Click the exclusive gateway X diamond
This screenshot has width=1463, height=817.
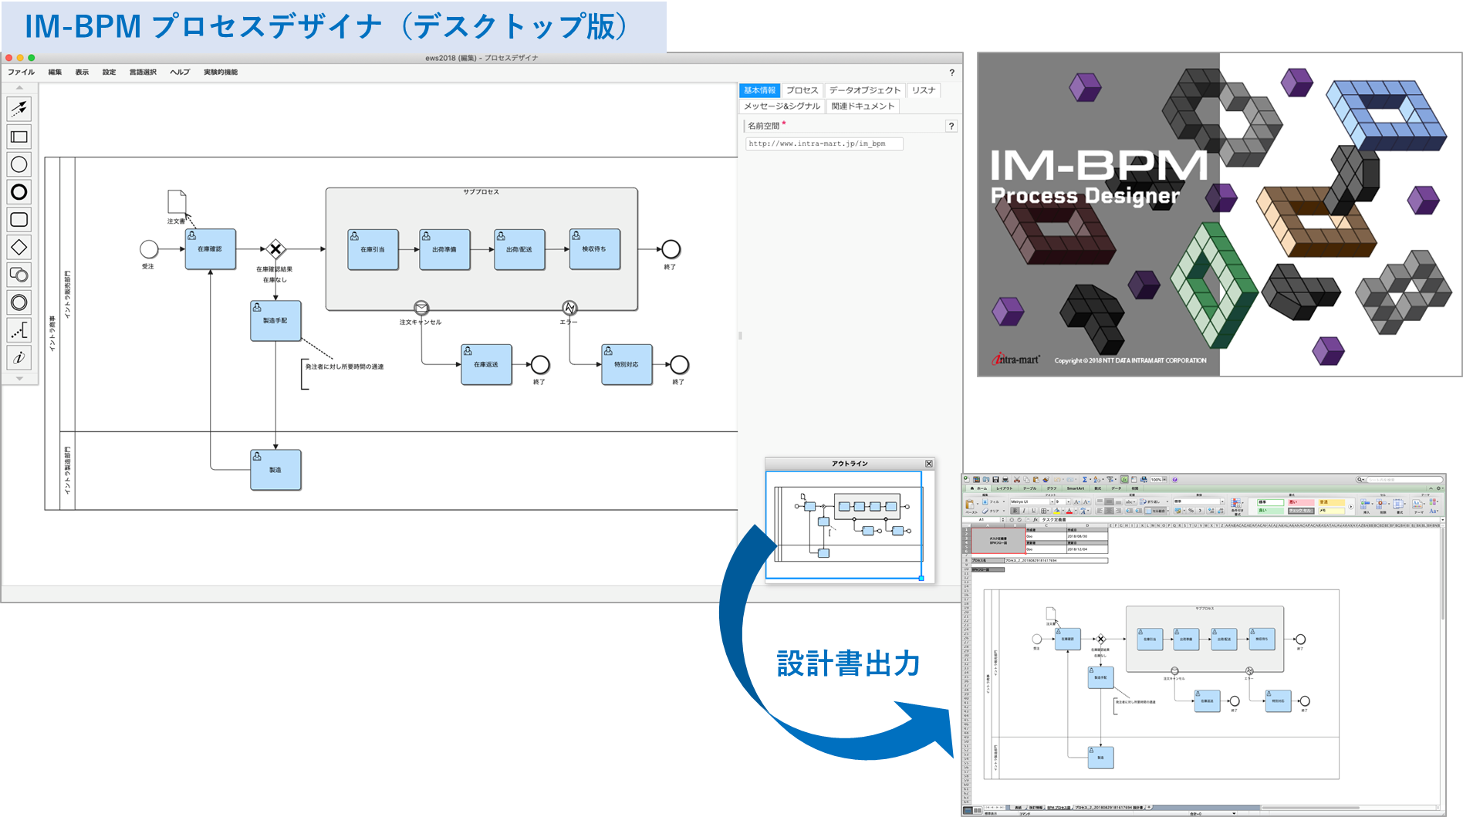tap(275, 249)
